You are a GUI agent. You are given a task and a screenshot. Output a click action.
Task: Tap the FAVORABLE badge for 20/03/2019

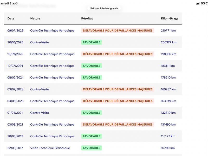pos(92,136)
